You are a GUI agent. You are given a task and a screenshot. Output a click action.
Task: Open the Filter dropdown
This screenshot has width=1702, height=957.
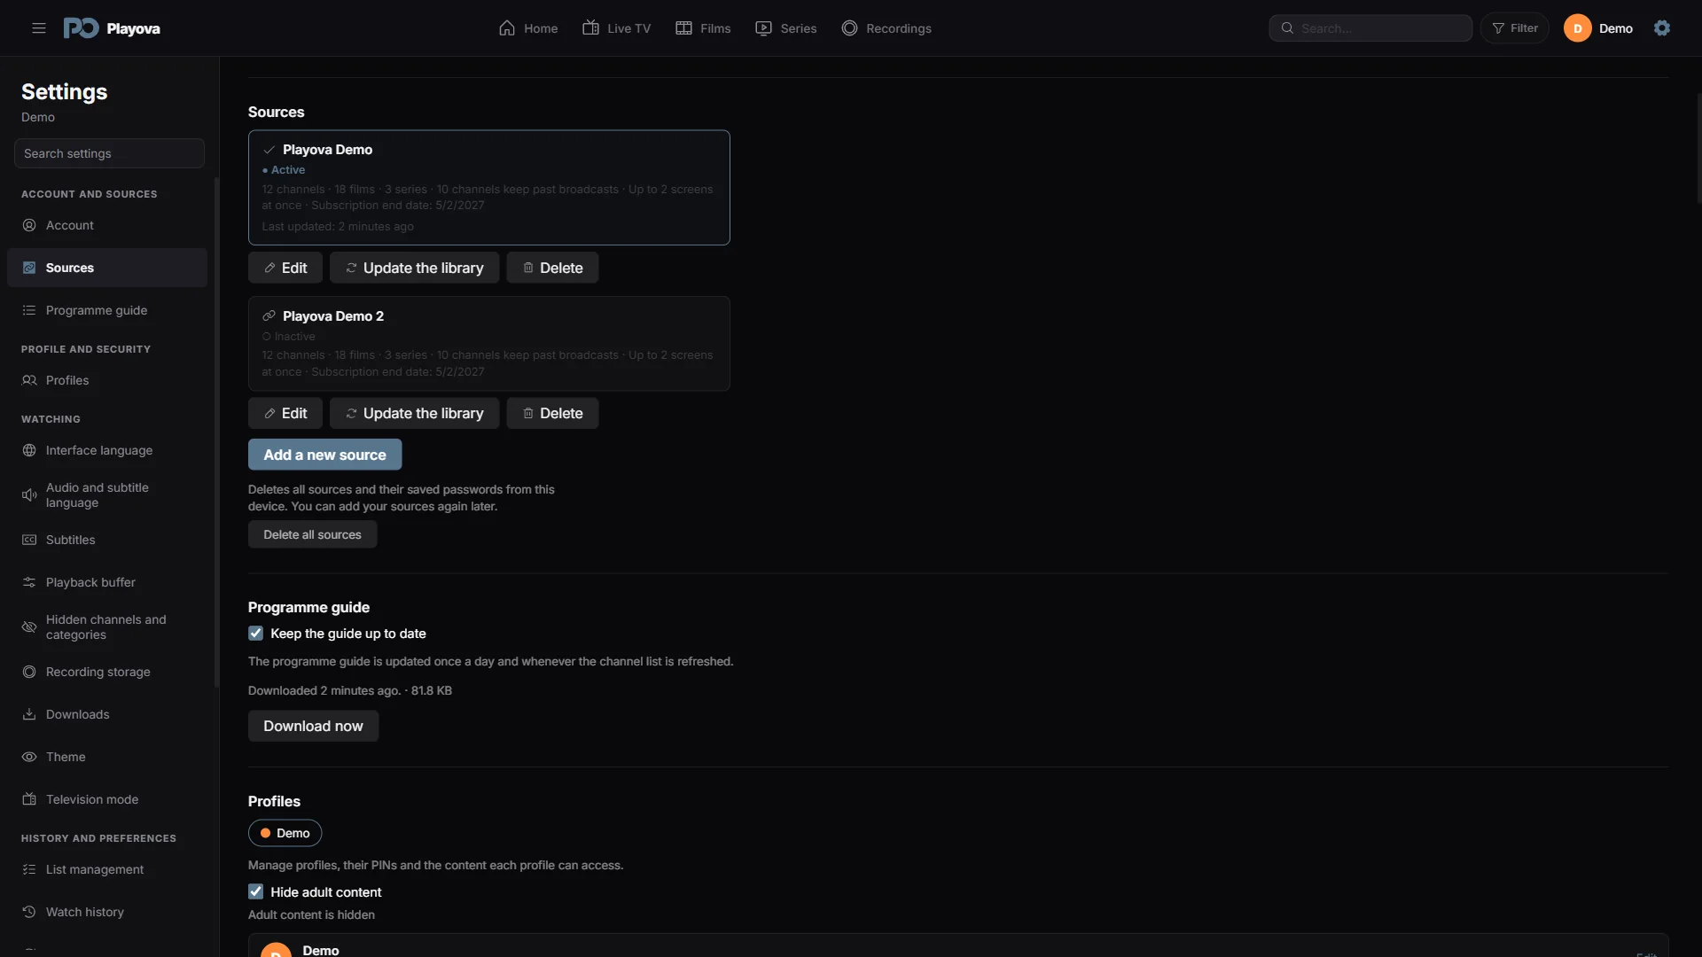[1514, 28]
